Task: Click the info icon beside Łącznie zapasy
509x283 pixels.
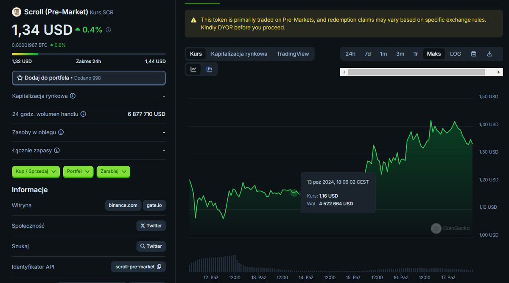Action: point(57,151)
